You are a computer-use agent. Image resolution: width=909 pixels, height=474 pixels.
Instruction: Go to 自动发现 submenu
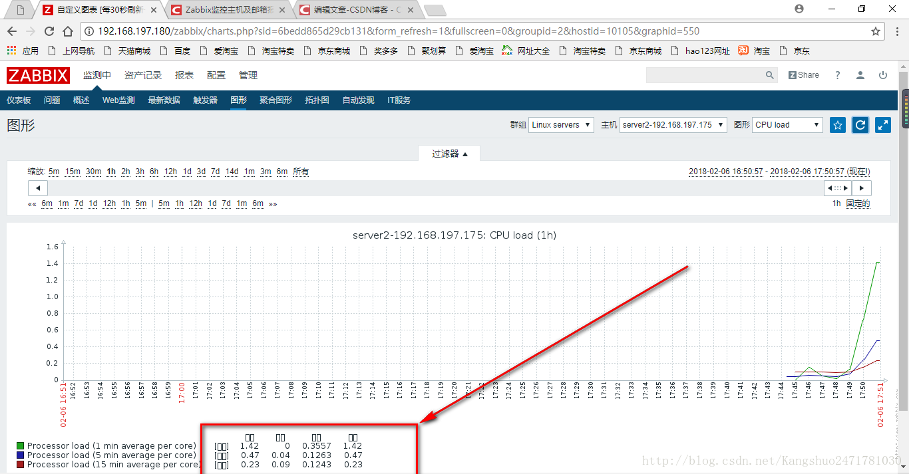coord(358,100)
